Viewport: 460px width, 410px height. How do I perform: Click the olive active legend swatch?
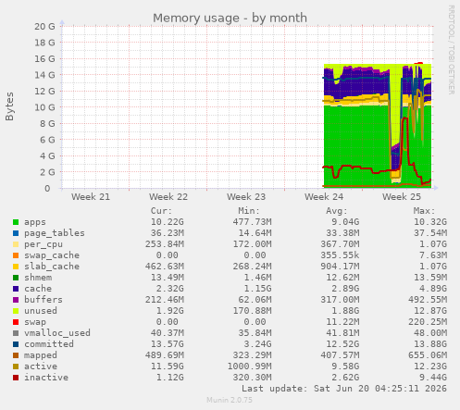click(16, 367)
